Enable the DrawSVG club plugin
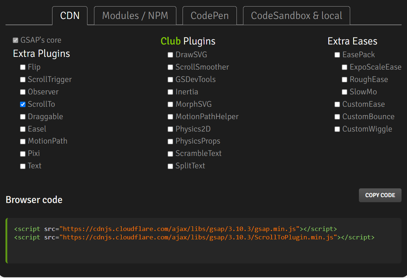 pos(170,55)
